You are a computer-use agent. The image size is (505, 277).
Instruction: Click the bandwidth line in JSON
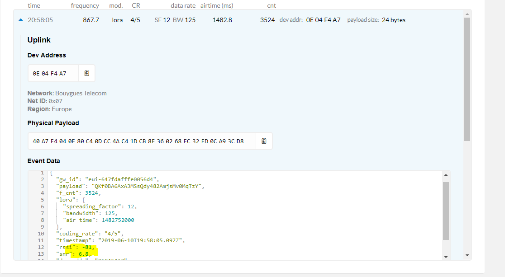[90, 213]
